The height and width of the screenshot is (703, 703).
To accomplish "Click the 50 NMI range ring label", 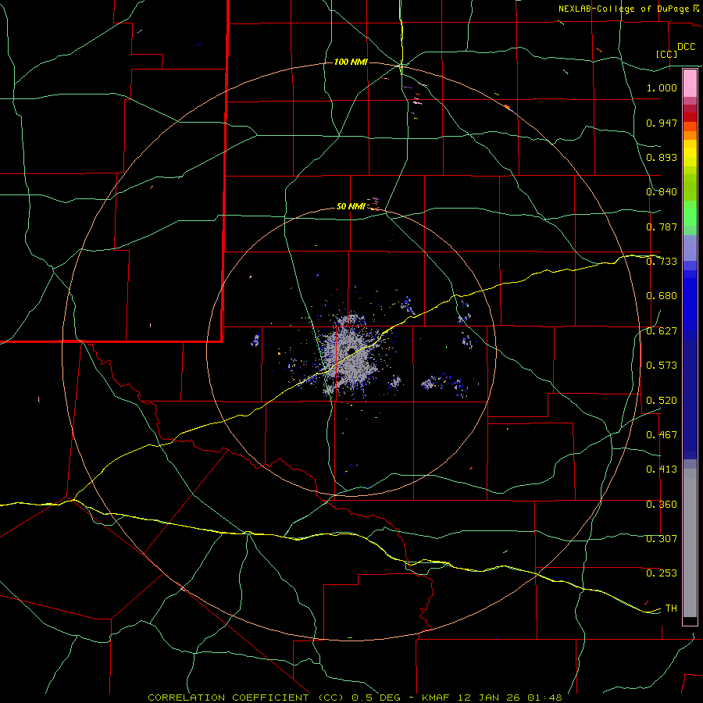I will (x=351, y=206).
